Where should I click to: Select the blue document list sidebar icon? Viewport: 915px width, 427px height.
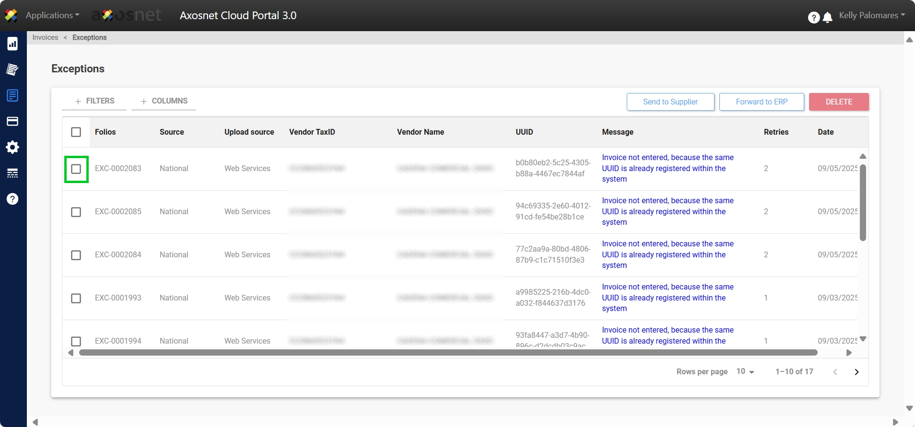coord(12,95)
